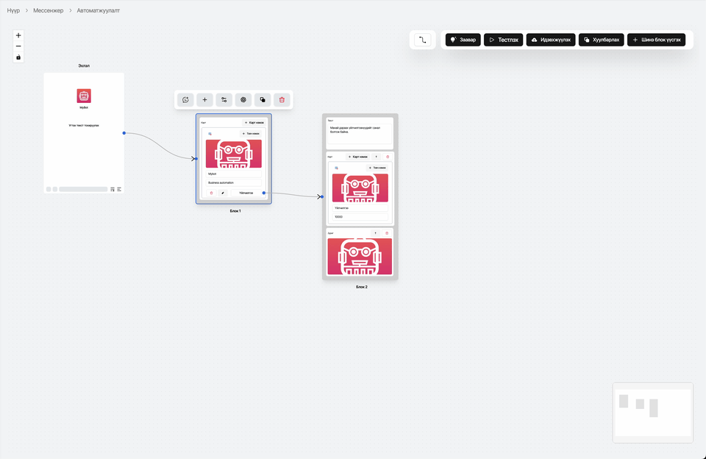Click the pencil edit icon in Блок 1

coord(223,193)
